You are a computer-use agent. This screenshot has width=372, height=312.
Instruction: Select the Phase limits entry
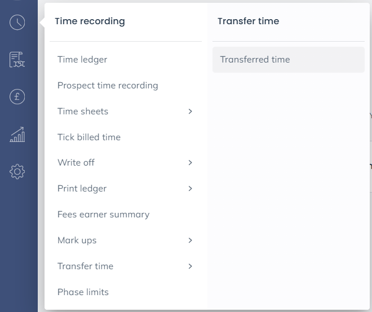pos(83,292)
